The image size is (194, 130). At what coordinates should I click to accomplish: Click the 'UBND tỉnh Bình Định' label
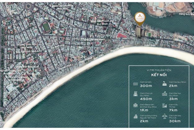[x=27, y=67]
